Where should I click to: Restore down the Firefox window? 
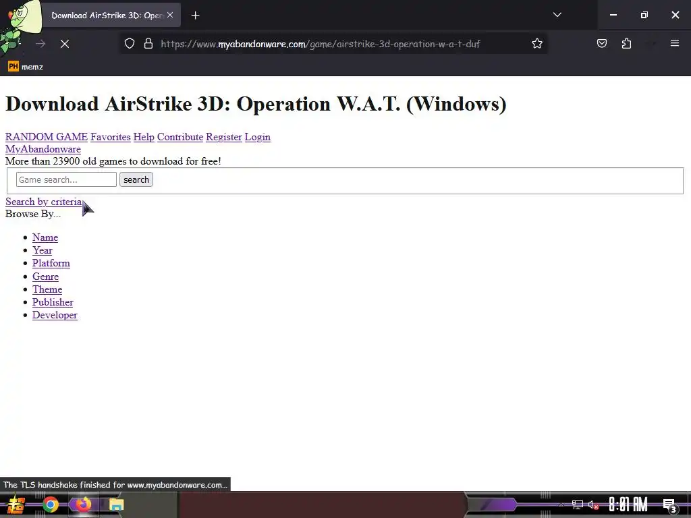(x=644, y=15)
